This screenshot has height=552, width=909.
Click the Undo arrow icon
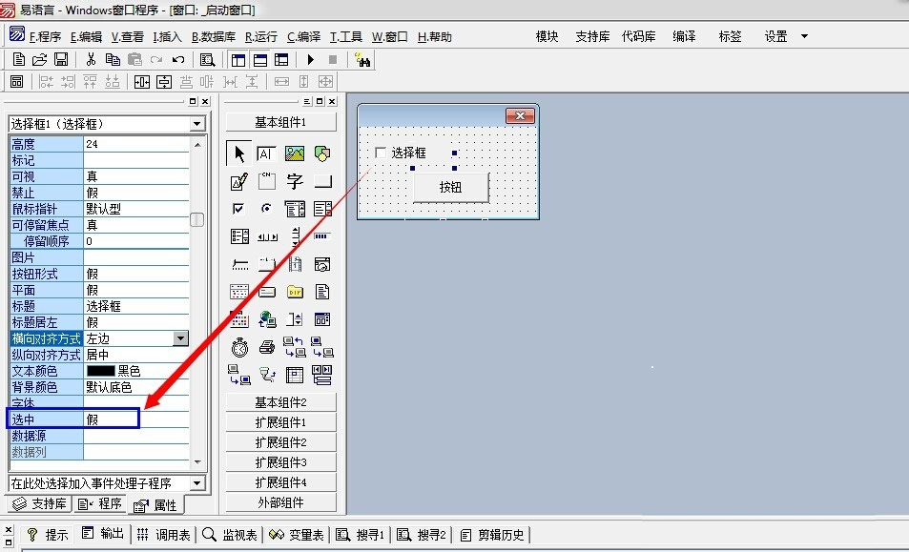[x=178, y=59]
